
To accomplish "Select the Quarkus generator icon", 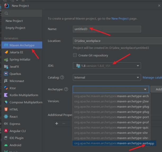I will [x=6, y=74].
